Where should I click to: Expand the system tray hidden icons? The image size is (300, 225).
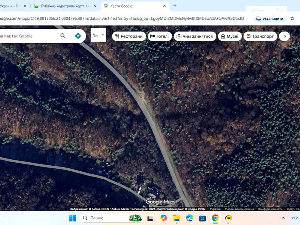(283, 218)
